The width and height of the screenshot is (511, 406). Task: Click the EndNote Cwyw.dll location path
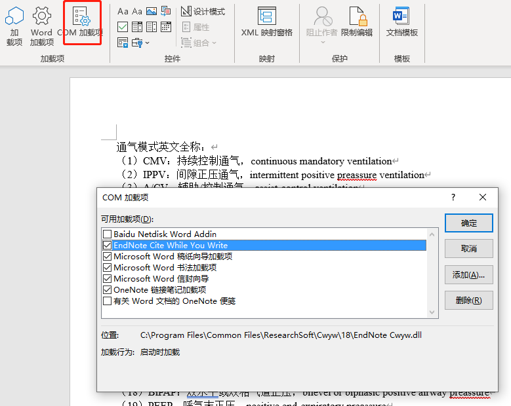(x=281, y=335)
